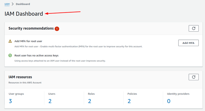
Task: Click the Policies label
Action: [x=132, y=94]
